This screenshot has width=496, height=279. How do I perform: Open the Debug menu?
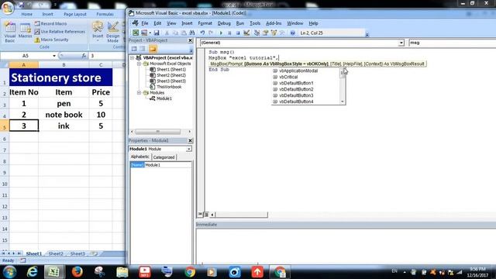[x=224, y=23]
